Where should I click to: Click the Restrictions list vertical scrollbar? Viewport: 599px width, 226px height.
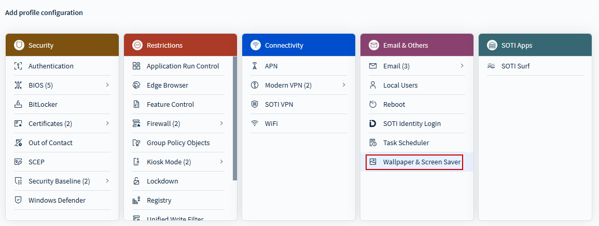click(235, 119)
